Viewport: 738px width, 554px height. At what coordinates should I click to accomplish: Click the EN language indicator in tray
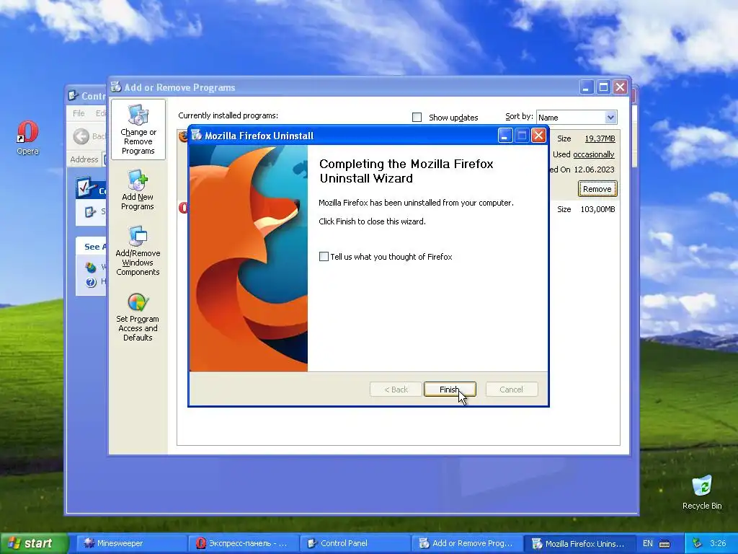tap(648, 543)
